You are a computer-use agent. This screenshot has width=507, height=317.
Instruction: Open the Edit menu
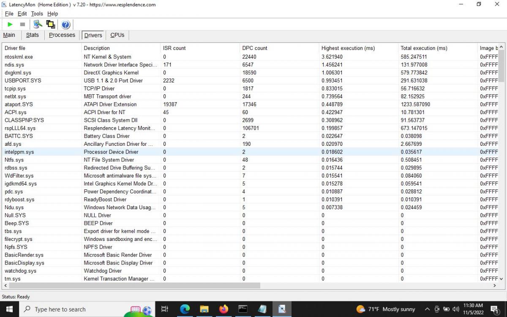(22, 14)
